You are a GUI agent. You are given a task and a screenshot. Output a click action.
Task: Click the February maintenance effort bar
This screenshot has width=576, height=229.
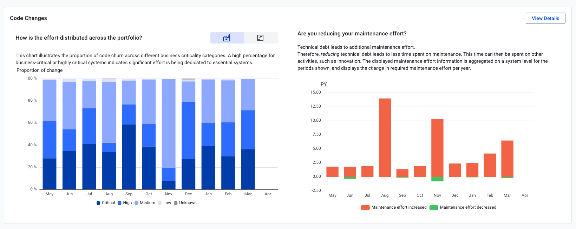tap(490, 165)
